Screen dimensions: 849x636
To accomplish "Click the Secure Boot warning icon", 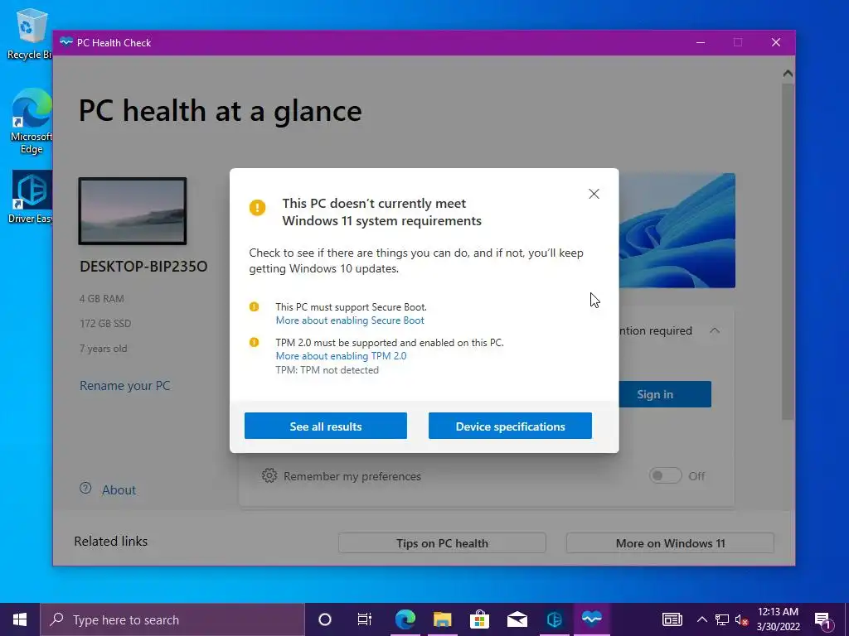I will click(x=254, y=306).
